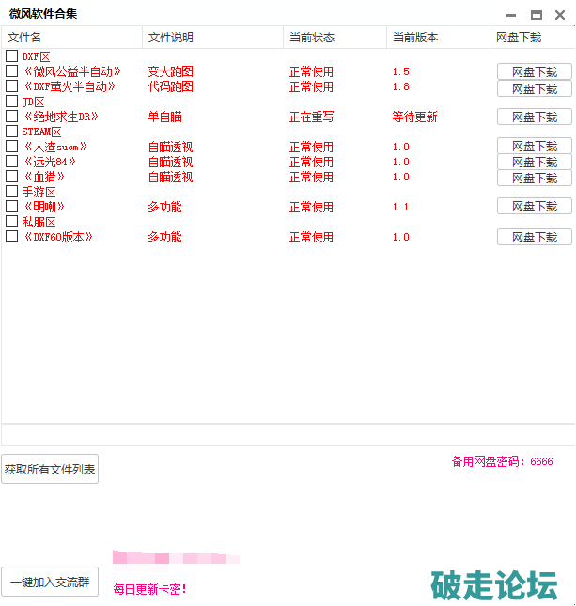Check the 《微风公益半自动》 checkbox
Image resolution: width=576 pixels, height=606 pixels.
(x=12, y=71)
